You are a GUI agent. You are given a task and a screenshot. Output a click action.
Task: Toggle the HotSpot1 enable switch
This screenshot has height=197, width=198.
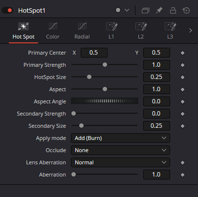pyautogui.click(x=7, y=11)
